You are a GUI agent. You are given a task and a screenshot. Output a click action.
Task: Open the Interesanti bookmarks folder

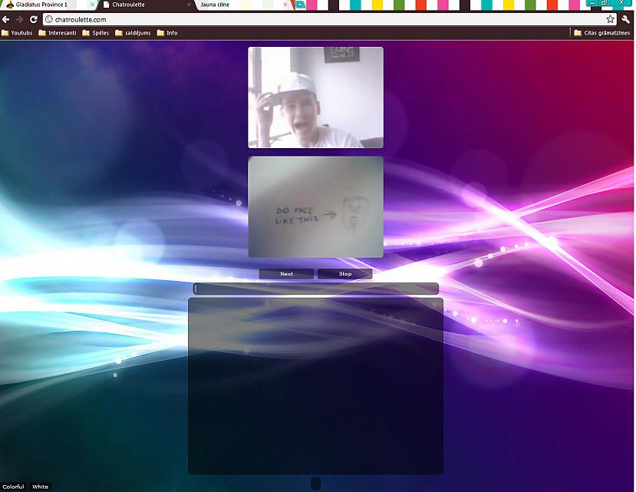(58, 33)
